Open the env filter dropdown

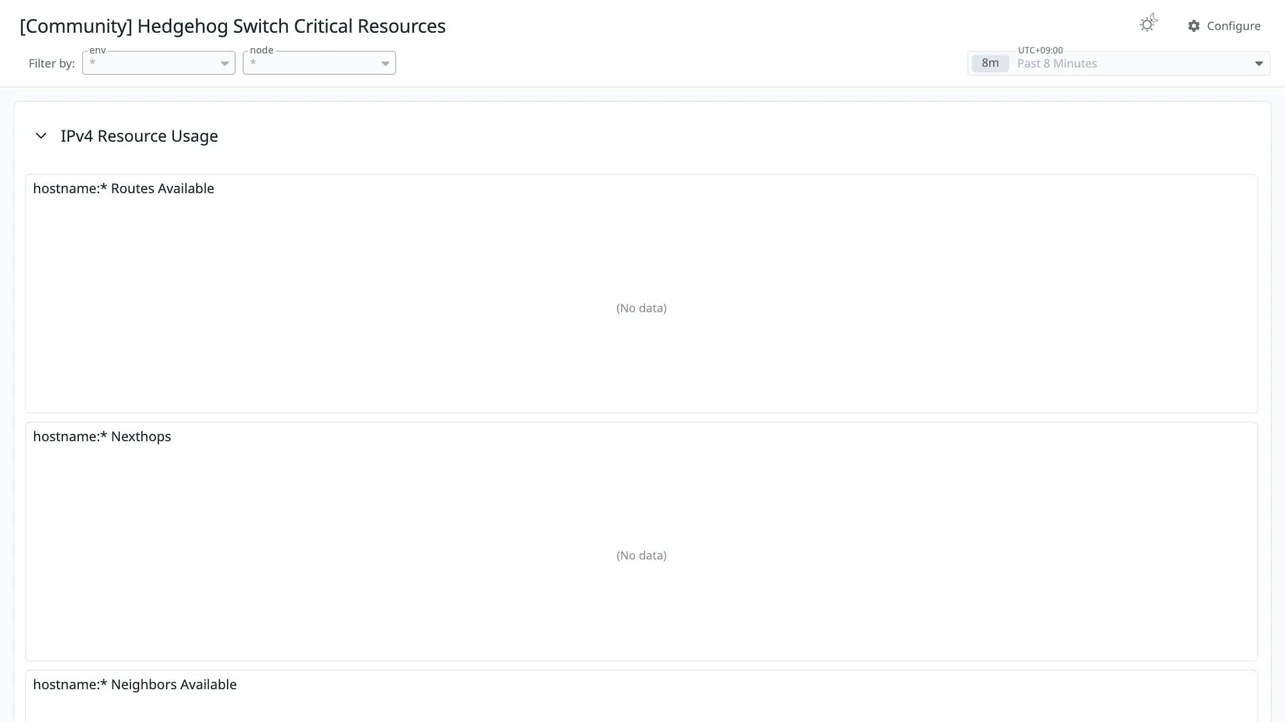point(159,63)
